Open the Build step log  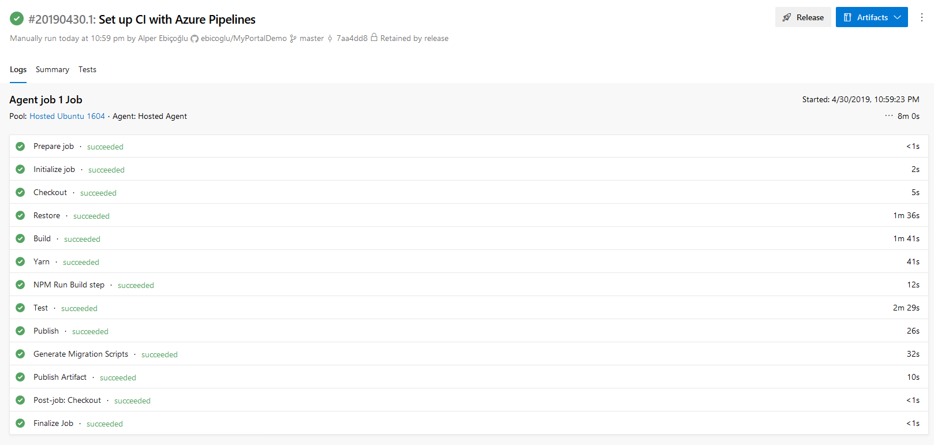pyautogui.click(x=469, y=238)
